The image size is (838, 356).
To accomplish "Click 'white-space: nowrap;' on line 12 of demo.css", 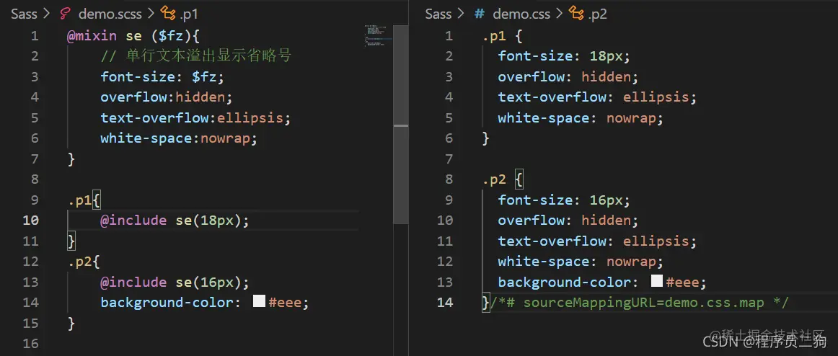I will point(581,261).
